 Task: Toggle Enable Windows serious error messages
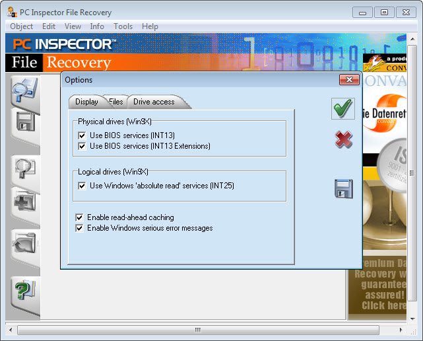[79, 228]
